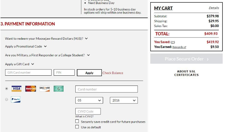Viewport: 225px width, 132px height.
Task: Click the Discover card logo
Action: [x=45, y=89]
